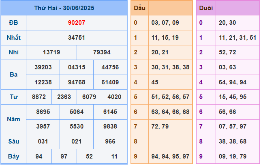Select number 52 in the Bảy row
261x165 pixels.
pos(89,156)
